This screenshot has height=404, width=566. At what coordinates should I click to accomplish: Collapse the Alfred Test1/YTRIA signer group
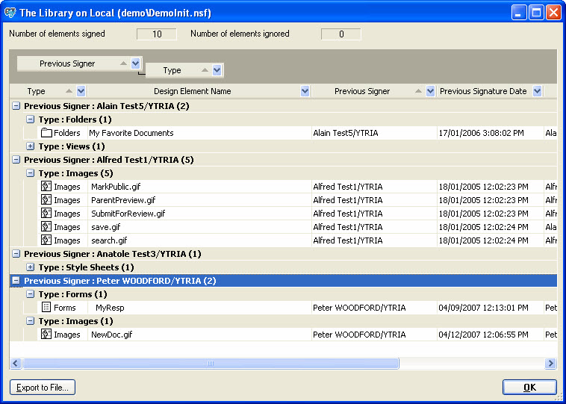click(x=16, y=160)
